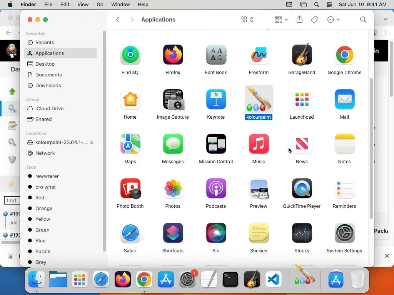This screenshot has width=394, height=295.
Task: Open Control Center in the menu bar
Action: pyautogui.click(x=329, y=5)
